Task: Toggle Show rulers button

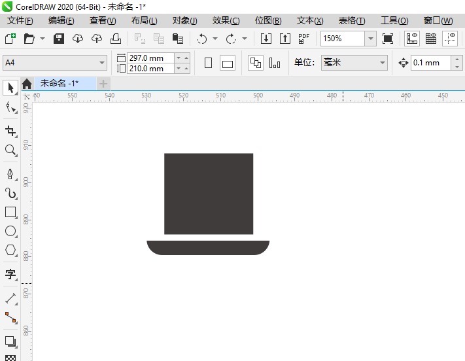Action: [x=412, y=39]
